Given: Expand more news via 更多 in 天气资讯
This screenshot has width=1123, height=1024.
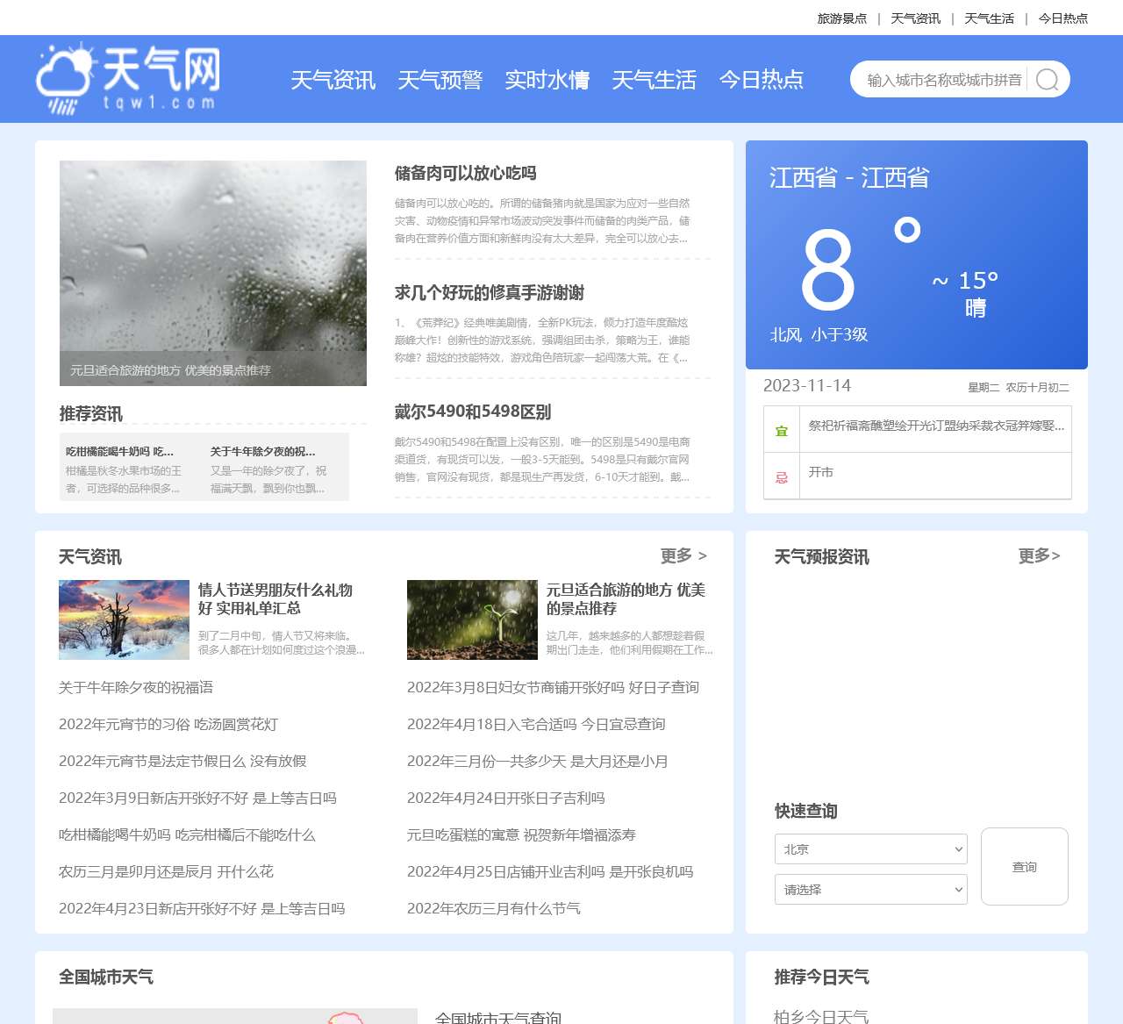Looking at the screenshot, I should pyautogui.click(x=683, y=555).
